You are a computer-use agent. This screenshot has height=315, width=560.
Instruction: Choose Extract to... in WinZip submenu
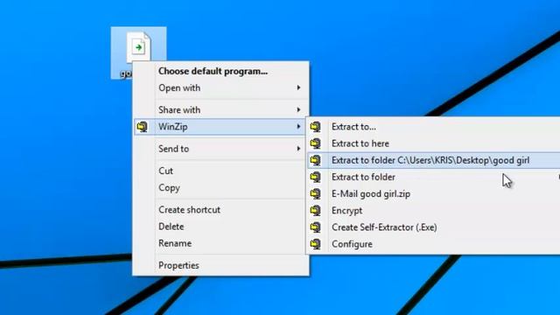434,126
